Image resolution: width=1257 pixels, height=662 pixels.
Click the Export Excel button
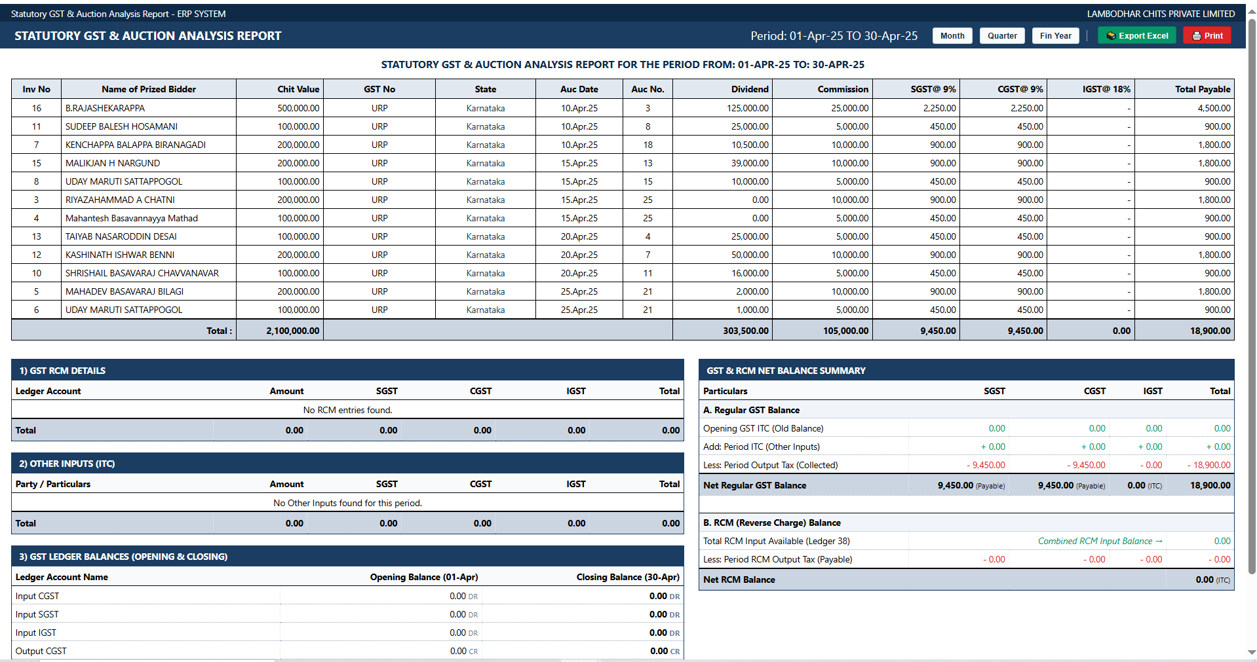pos(1136,36)
